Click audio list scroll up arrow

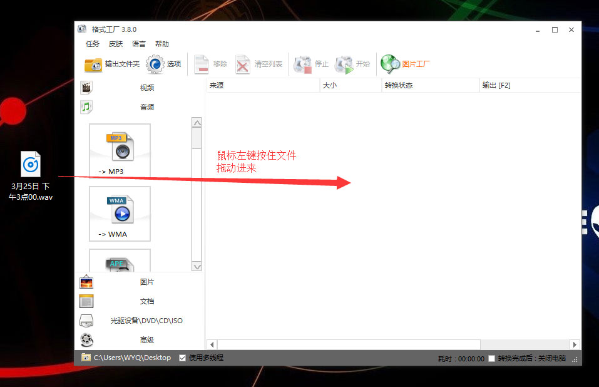197,123
